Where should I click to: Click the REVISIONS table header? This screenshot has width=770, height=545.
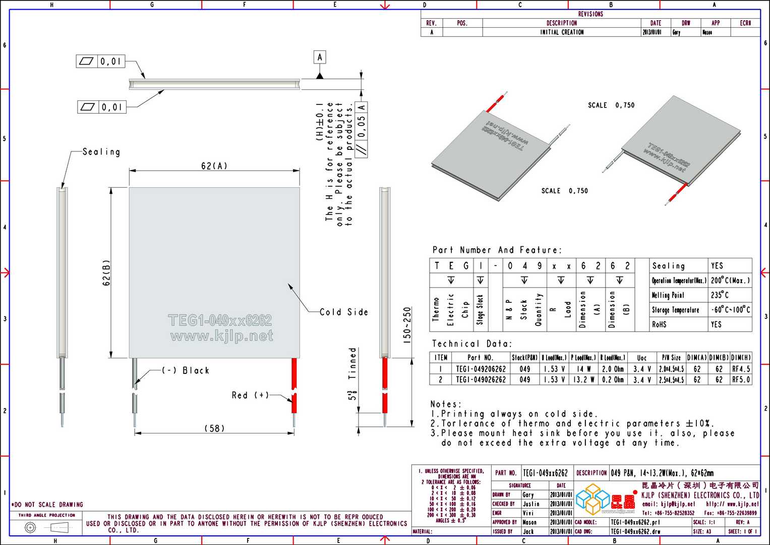click(x=590, y=14)
